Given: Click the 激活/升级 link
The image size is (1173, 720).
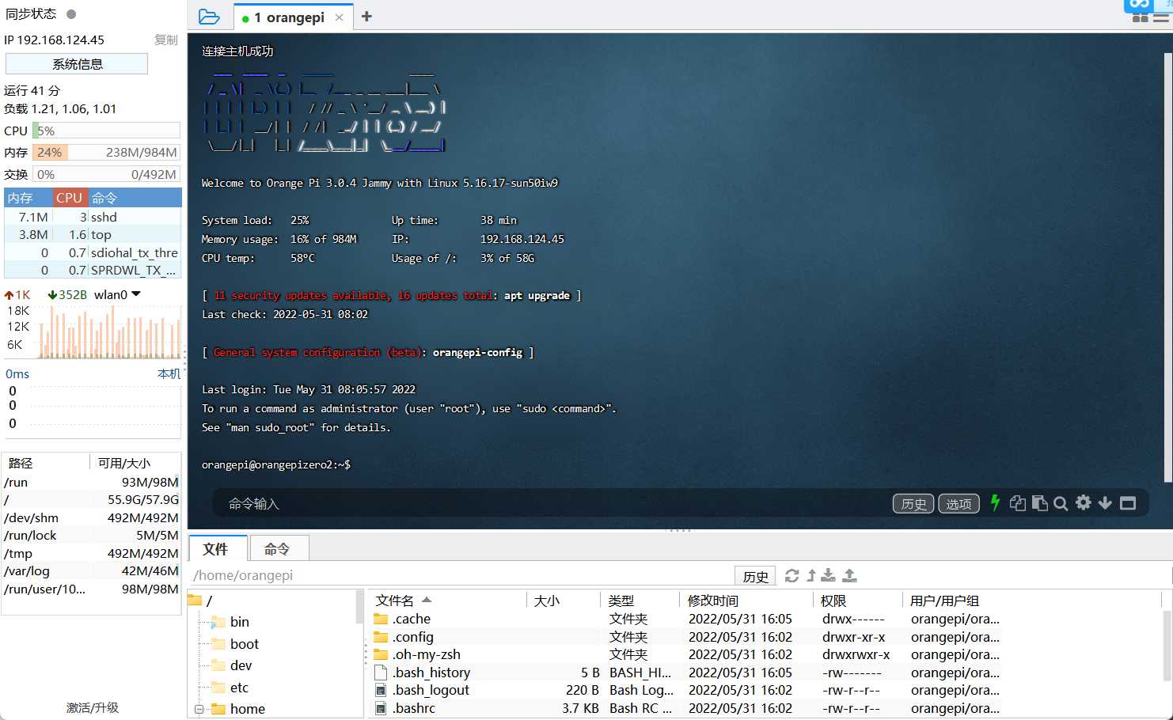Looking at the screenshot, I should [x=92, y=707].
